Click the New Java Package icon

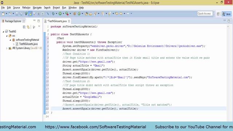click(x=75, y=14)
